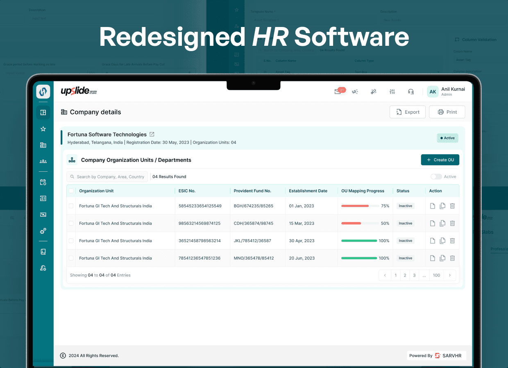Tick the select-all checkbox in the table header
The image size is (508, 368).
[71, 191]
